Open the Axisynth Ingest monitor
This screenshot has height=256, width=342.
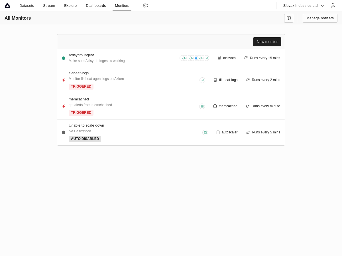[81, 55]
